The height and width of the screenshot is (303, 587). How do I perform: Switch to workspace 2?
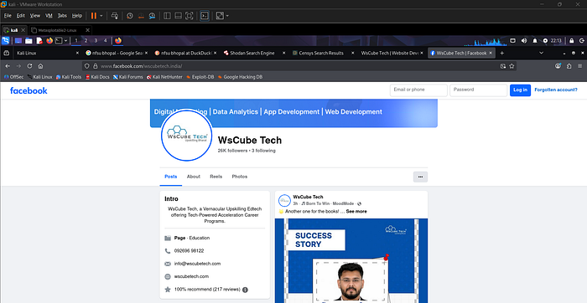(x=86, y=41)
